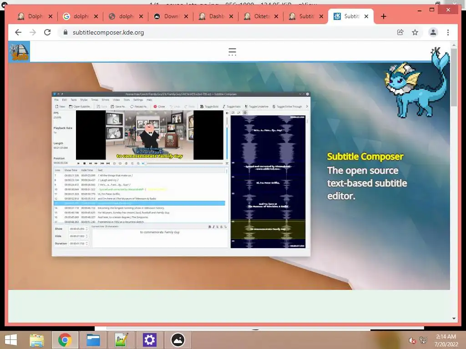Switch to the inactive Subtit tab
The image size is (466, 349).
pyautogui.click(x=302, y=16)
